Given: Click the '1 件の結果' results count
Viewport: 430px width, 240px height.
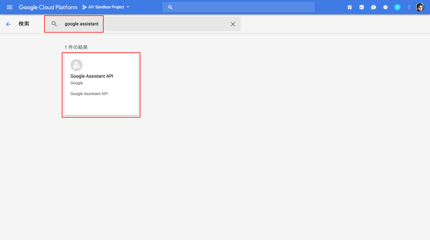Looking at the screenshot, I should 76,47.
